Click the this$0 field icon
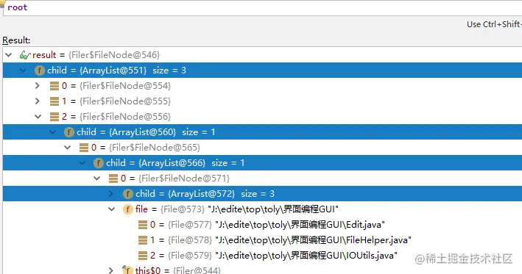The image size is (522, 274). click(x=127, y=270)
